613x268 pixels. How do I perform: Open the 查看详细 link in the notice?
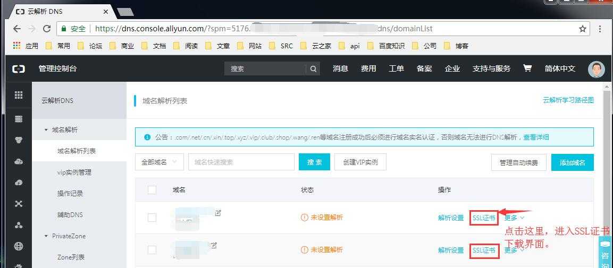536,137
